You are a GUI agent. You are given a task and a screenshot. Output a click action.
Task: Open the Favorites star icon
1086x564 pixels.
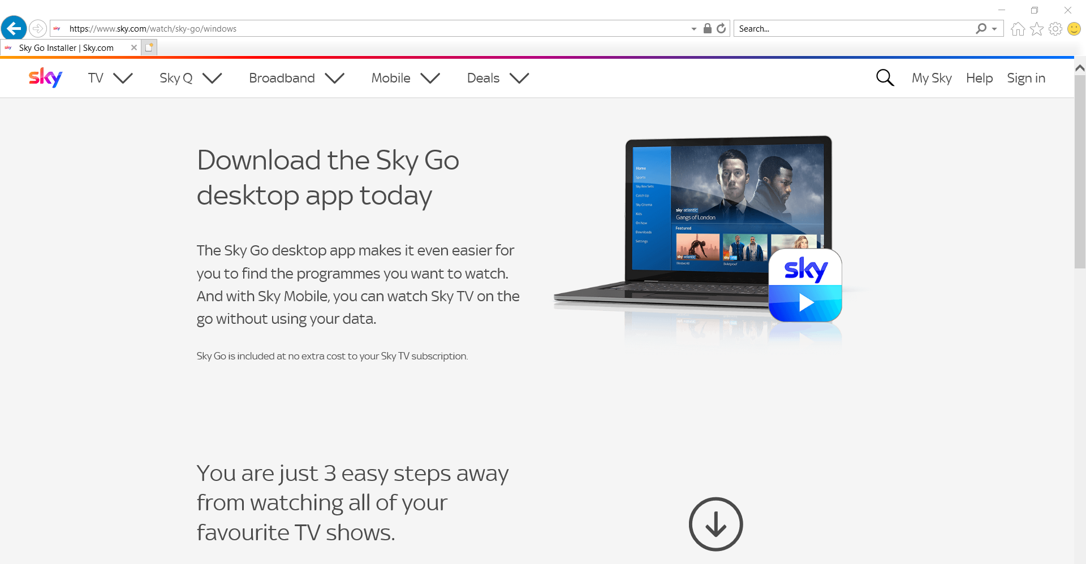click(1036, 29)
